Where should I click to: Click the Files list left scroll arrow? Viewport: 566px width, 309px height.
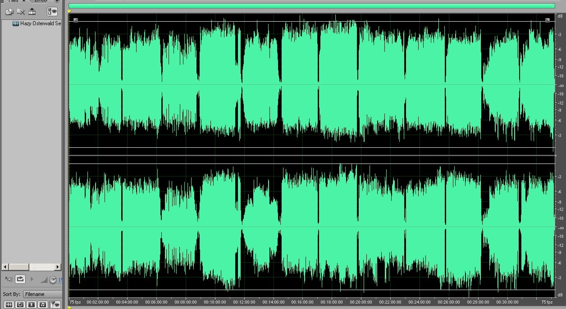[x=5, y=267]
